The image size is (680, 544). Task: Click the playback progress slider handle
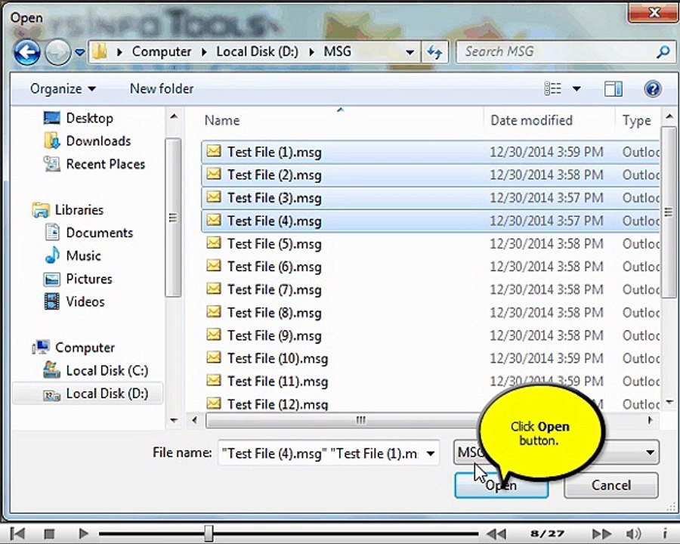[209, 533]
